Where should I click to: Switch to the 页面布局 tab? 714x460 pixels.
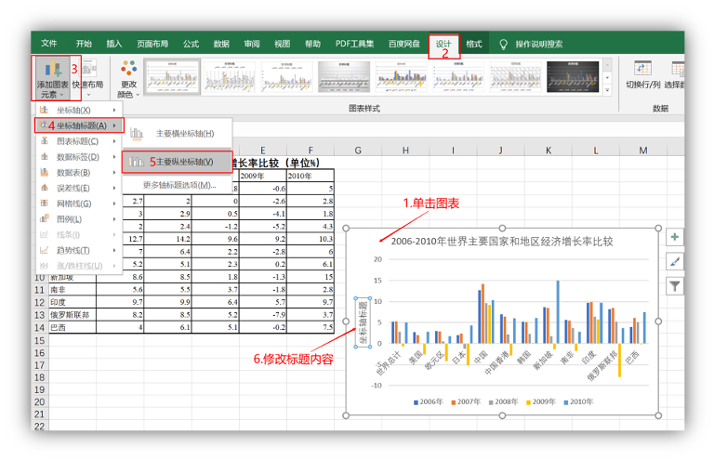152,44
